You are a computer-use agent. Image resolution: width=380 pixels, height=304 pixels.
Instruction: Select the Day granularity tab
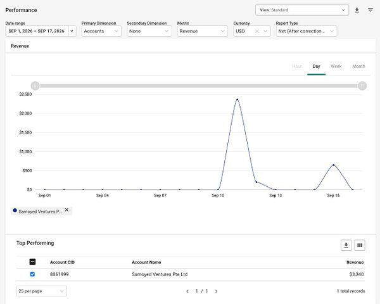316,66
